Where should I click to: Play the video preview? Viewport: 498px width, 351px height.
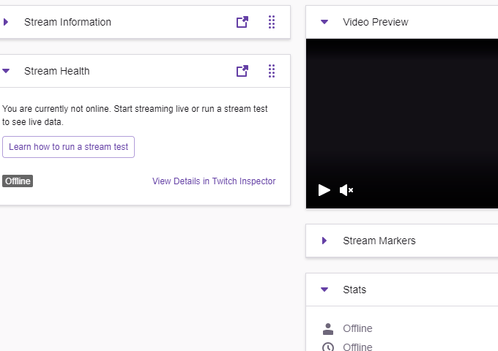point(324,190)
